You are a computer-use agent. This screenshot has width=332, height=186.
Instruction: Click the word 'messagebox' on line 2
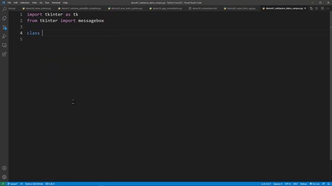91,21
